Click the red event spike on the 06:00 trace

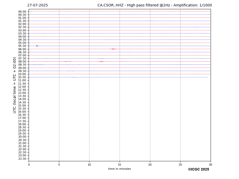click(113, 49)
